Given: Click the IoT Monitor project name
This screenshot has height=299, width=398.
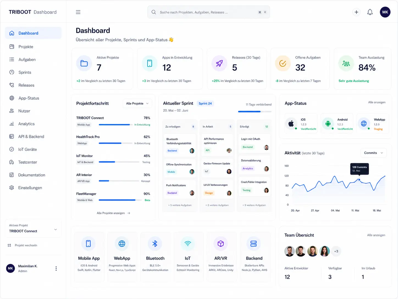Looking at the screenshot, I should coord(84,156).
